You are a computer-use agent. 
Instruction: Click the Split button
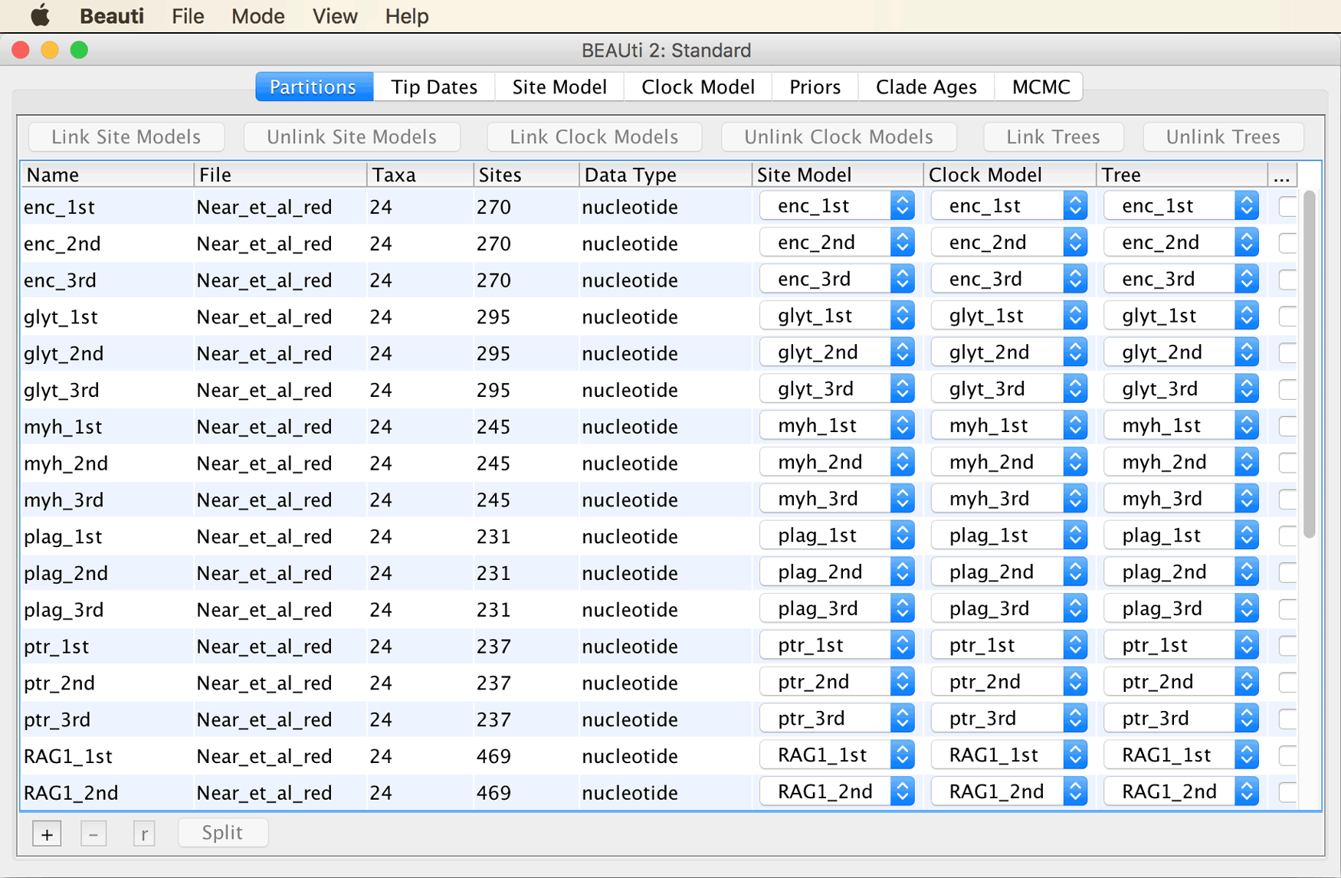tap(222, 833)
